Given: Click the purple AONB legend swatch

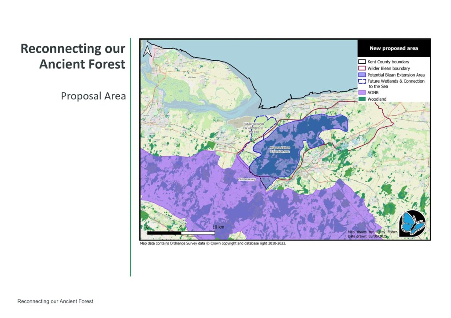Looking at the screenshot, I should (x=362, y=93).
